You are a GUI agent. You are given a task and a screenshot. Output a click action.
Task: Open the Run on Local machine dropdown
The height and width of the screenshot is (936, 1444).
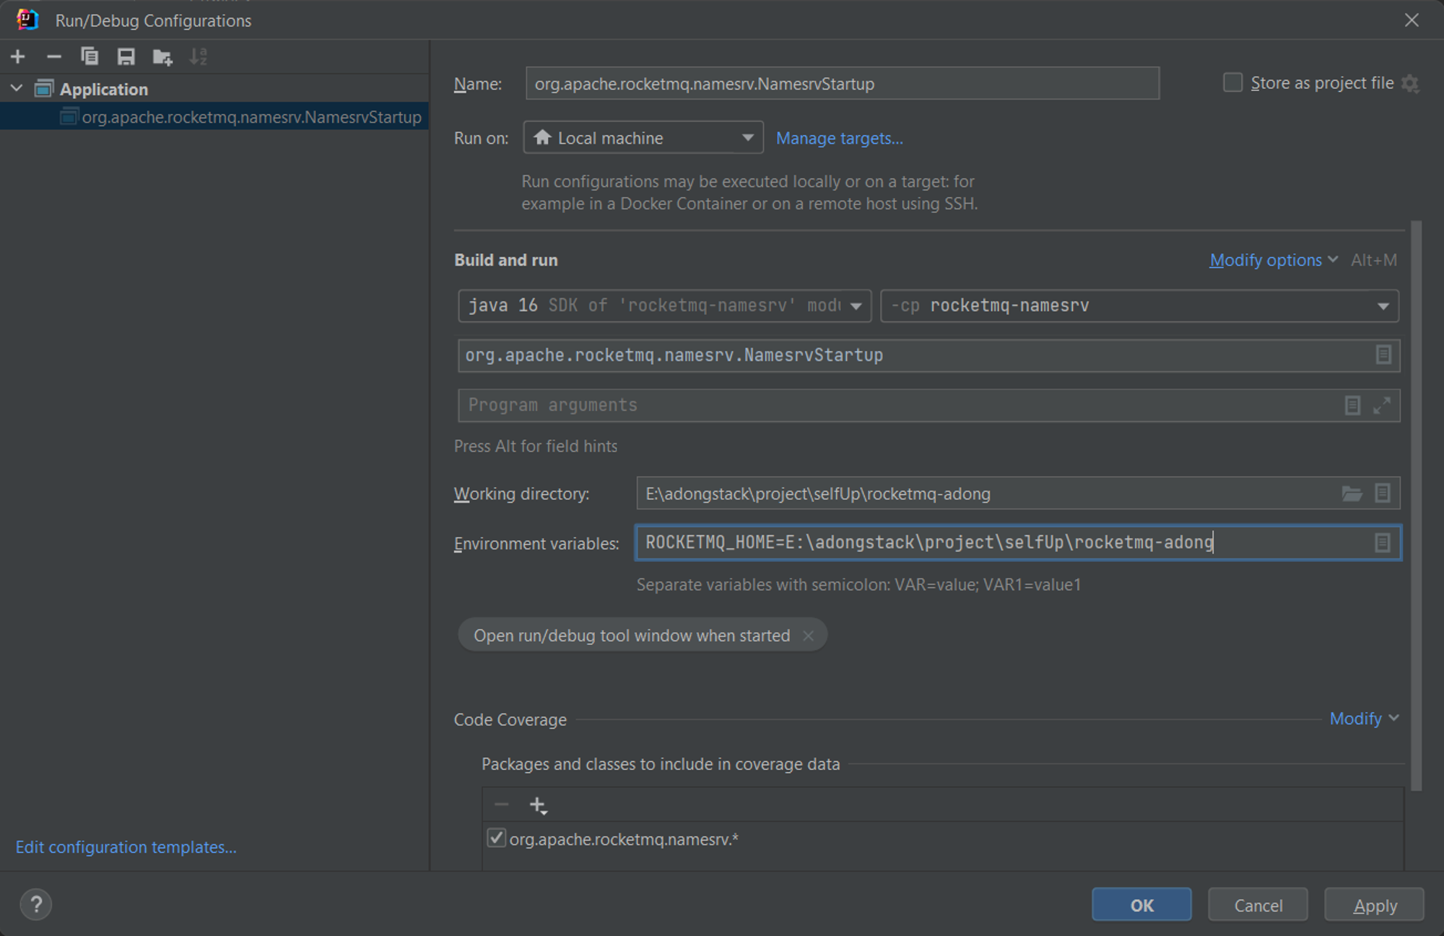643,137
